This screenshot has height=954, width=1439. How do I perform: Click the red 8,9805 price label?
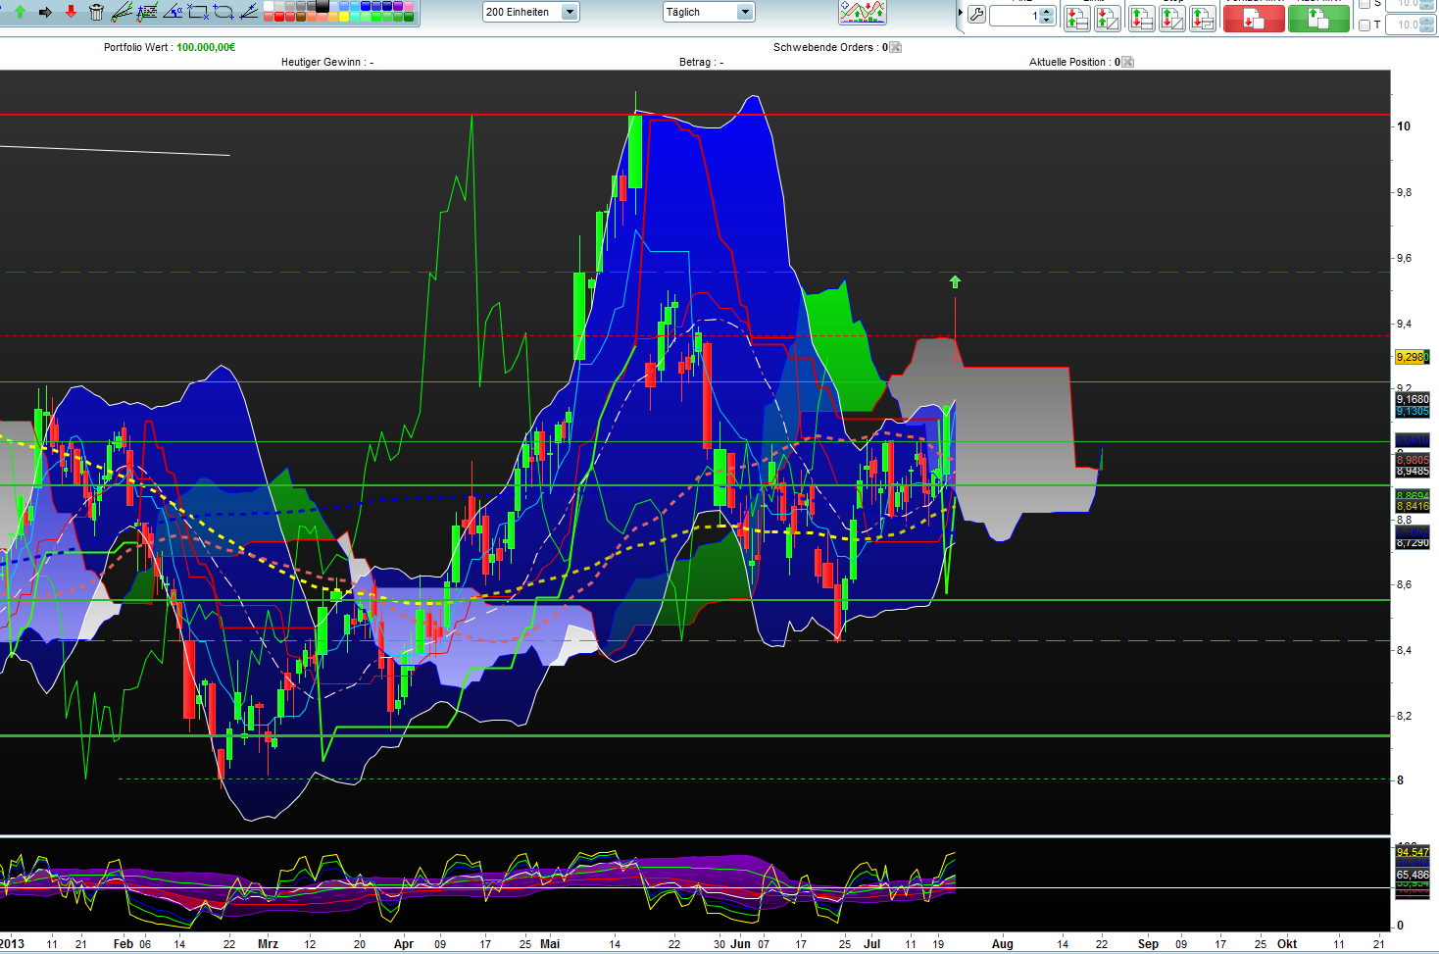point(1413,460)
